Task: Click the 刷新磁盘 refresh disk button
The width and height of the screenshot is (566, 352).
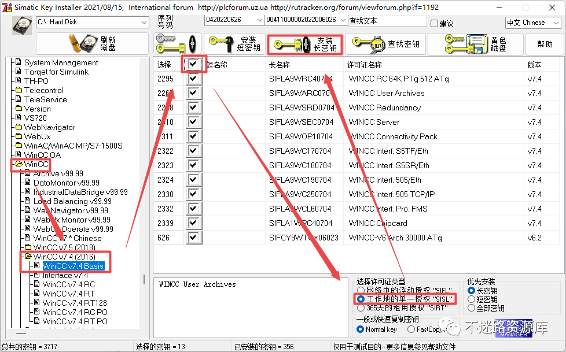Action: (x=93, y=44)
